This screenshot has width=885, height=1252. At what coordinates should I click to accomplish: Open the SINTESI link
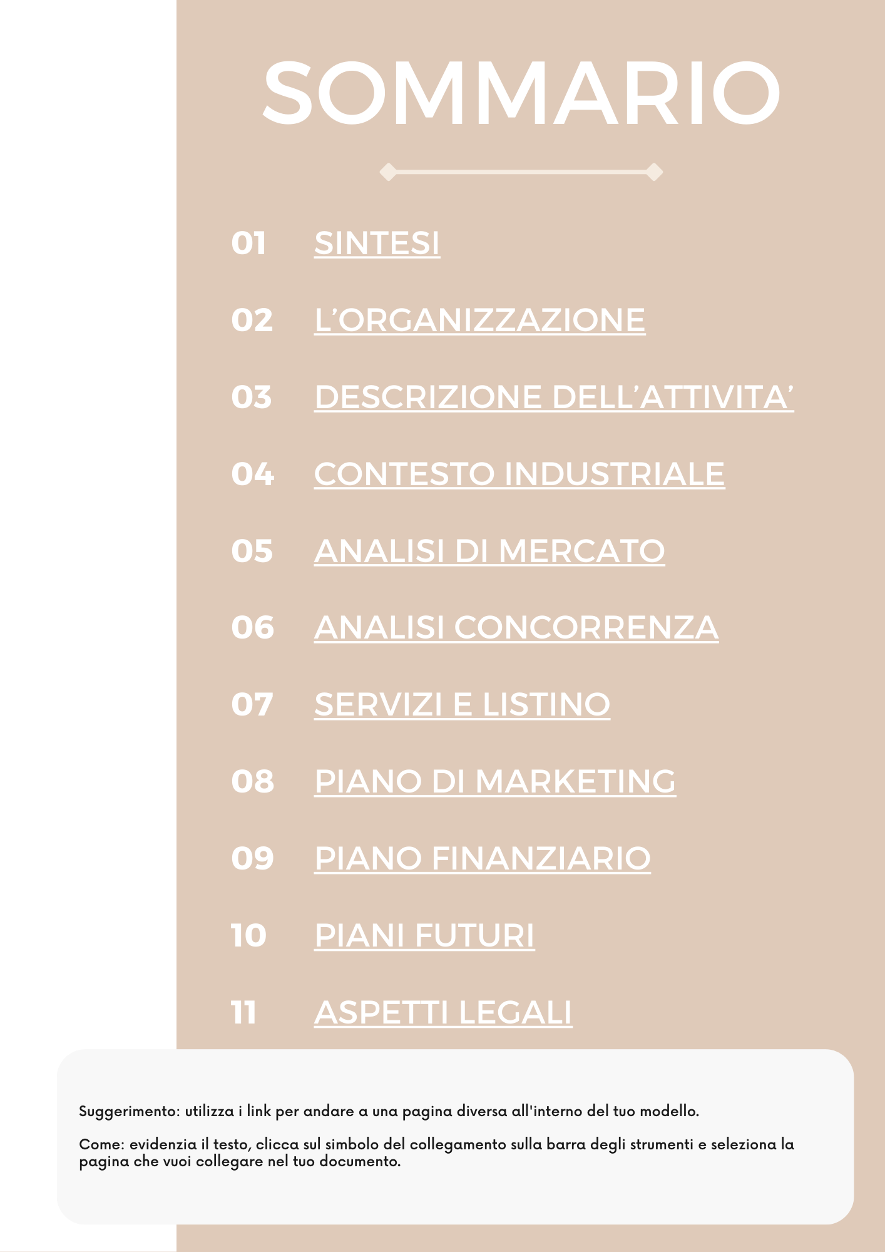377,243
